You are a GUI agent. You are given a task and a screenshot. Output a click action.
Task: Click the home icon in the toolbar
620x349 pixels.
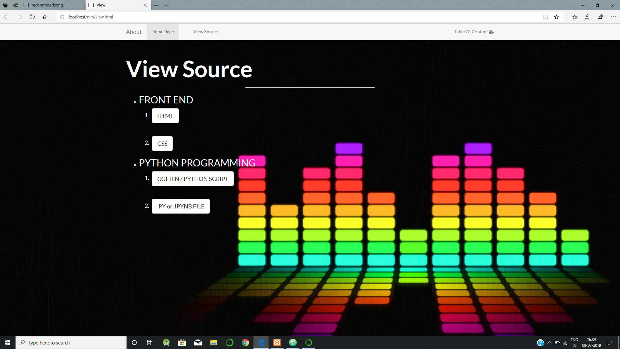click(45, 17)
